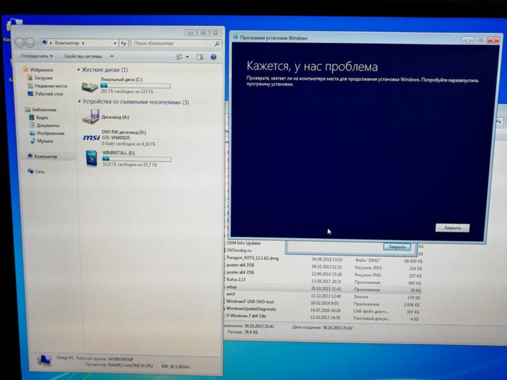Collapse the Устройства со съемными носителями group
Viewport: 507px width, 380px height.
[79, 102]
